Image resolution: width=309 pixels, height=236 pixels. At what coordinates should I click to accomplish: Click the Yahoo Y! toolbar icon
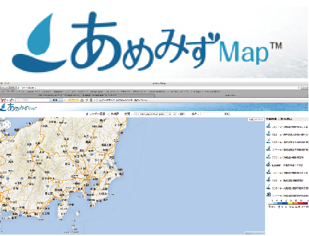pyautogui.click(x=3, y=100)
